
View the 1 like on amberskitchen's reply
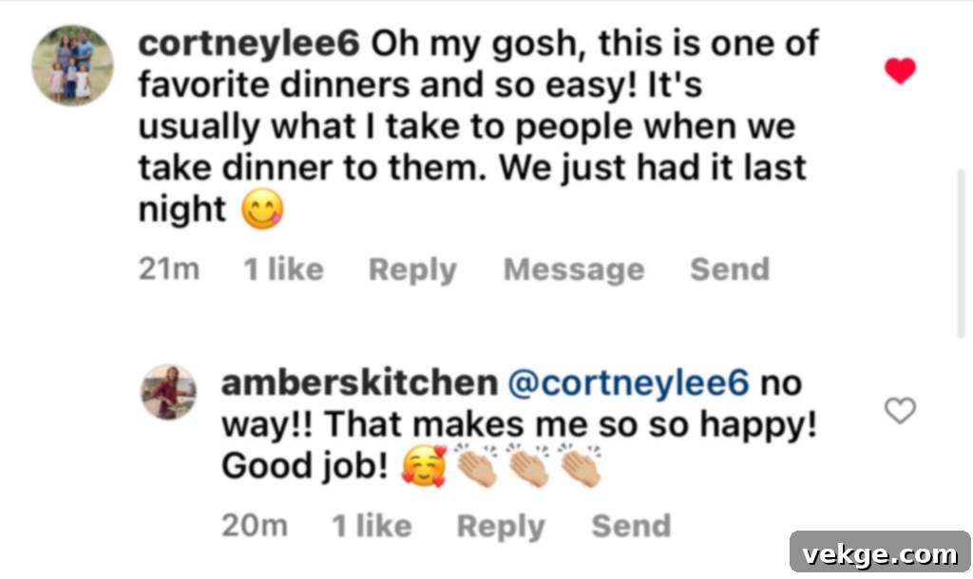[x=372, y=526]
